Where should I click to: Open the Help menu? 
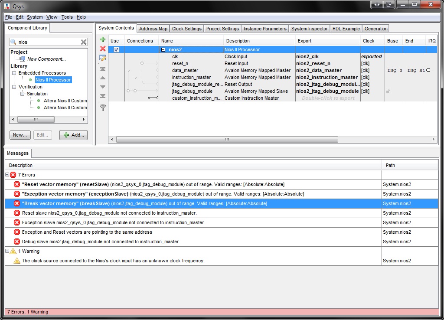(81, 17)
